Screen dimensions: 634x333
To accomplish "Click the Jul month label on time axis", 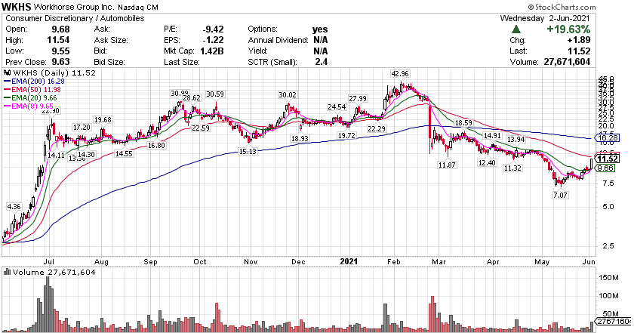I will pyautogui.click(x=49, y=262).
